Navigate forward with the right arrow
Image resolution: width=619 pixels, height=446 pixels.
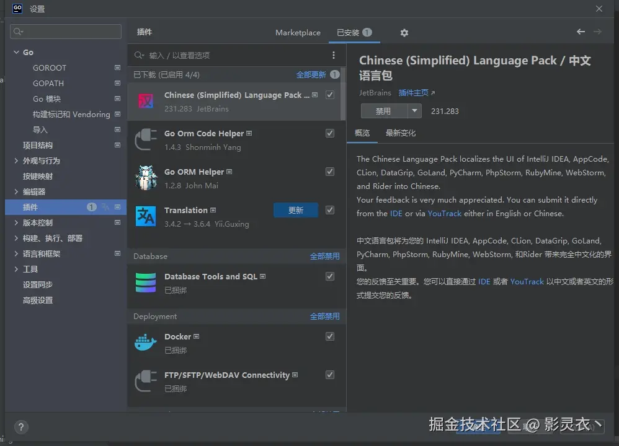point(597,32)
